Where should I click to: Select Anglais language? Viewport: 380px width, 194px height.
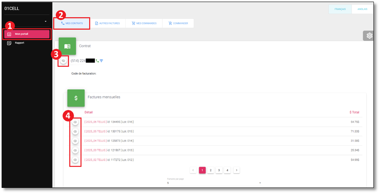pos(362,9)
